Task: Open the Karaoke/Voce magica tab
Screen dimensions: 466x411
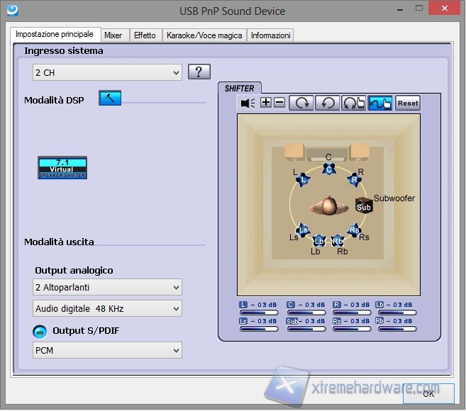Action: pyautogui.click(x=204, y=35)
